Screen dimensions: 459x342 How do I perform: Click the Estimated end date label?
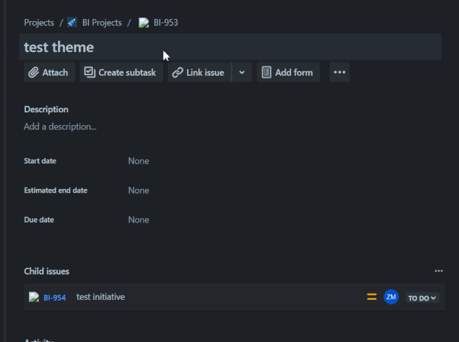[56, 190]
